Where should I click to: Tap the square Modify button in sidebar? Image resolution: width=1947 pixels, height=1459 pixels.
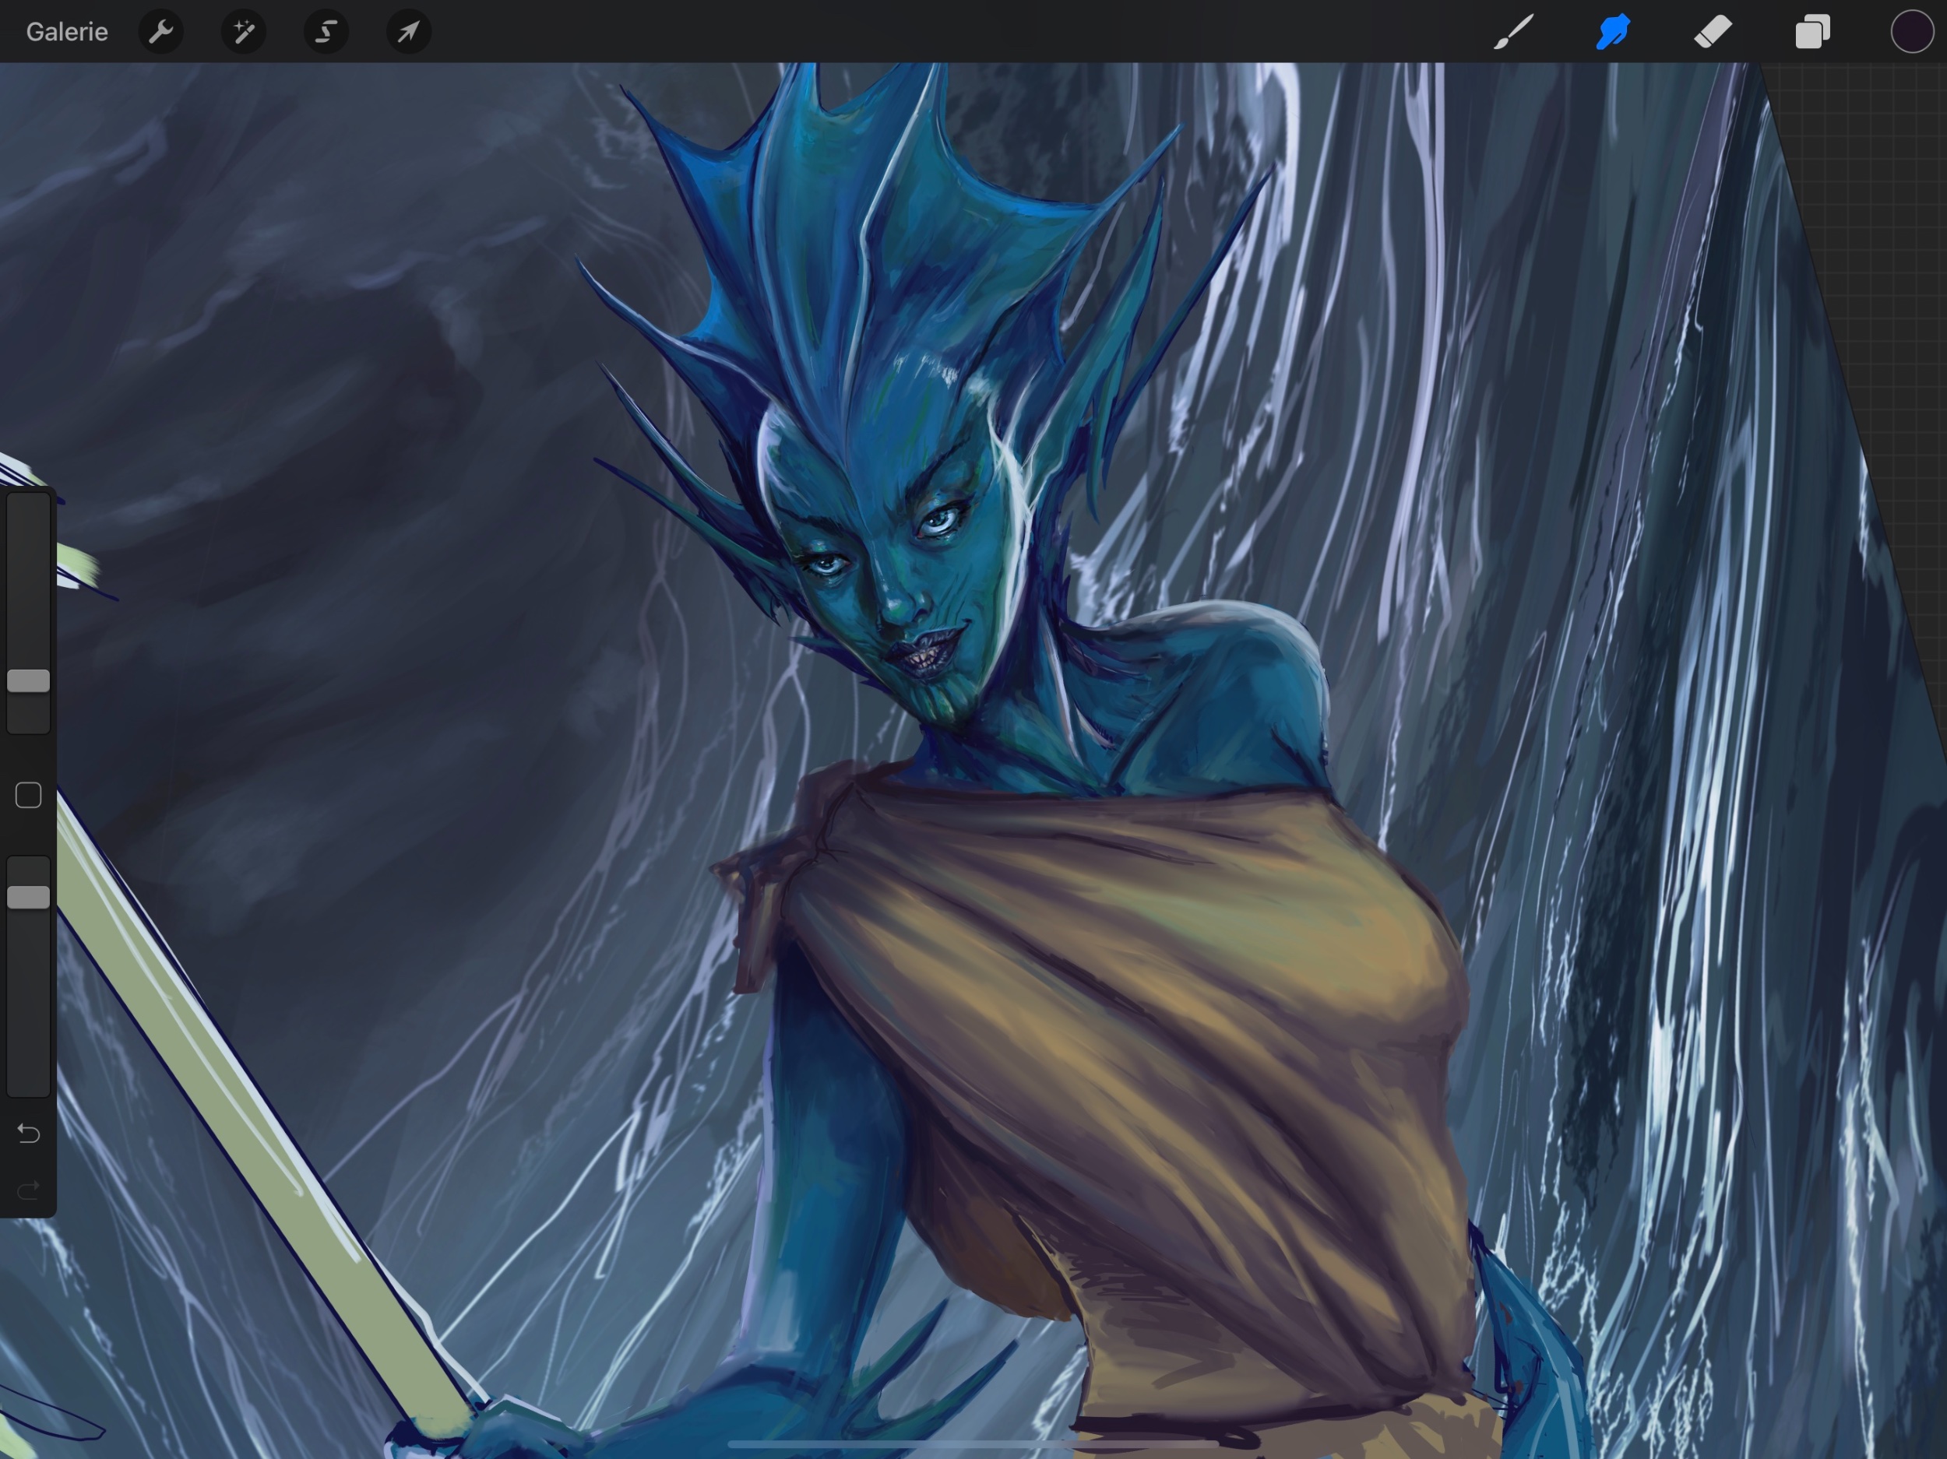tap(28, 796)
